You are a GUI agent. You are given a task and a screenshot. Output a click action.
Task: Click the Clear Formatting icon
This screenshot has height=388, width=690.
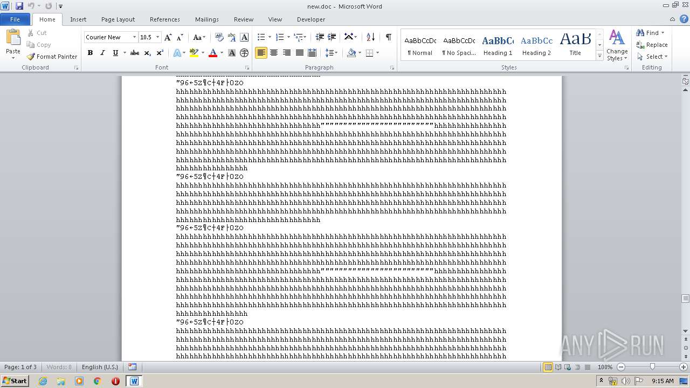pyautogui.click(x=219, y=37)
